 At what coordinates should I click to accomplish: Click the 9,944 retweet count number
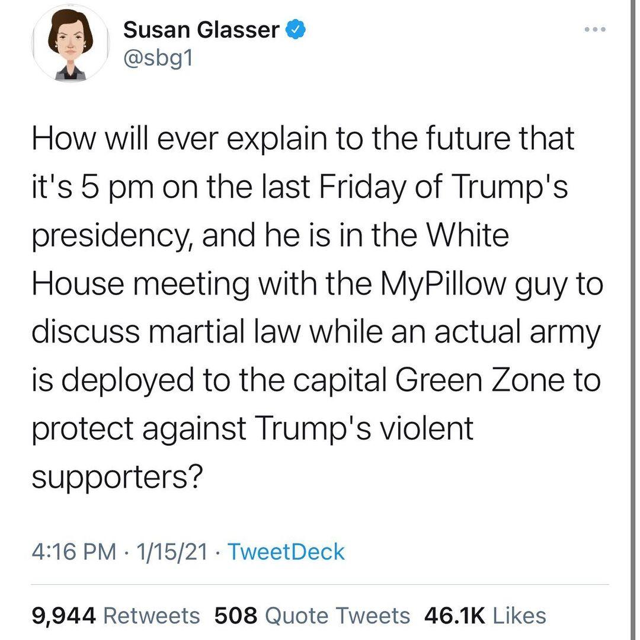point(63,616)
